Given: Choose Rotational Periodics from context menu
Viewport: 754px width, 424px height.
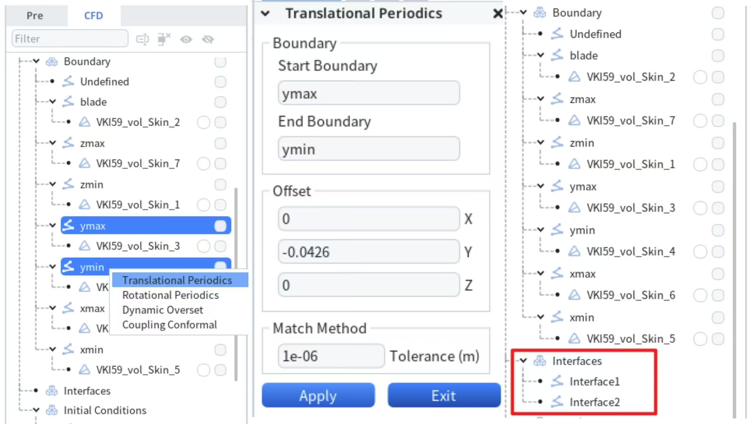Looking at the screenshot, I should pyautogui.click(x=171, y=295).
